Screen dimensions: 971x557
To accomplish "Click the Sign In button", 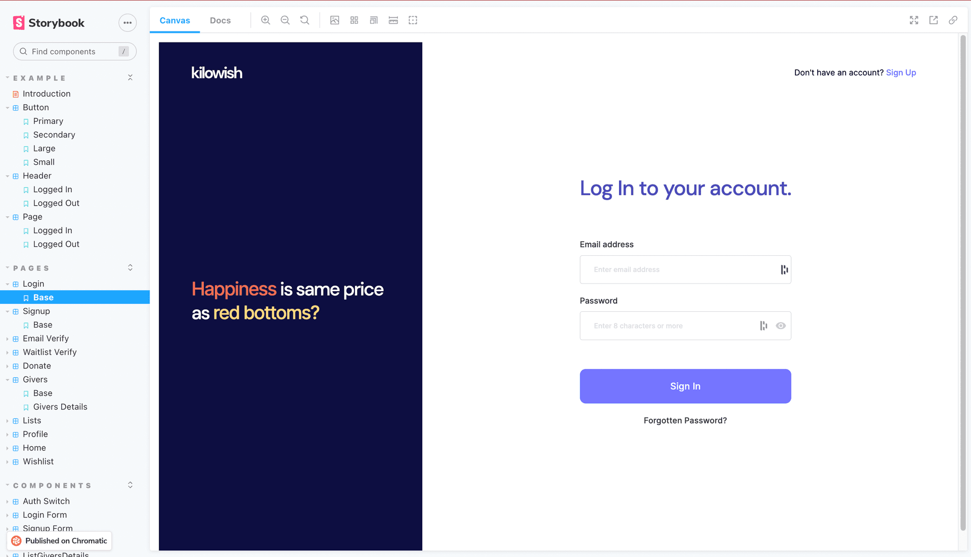I will [x=686, y=386].
